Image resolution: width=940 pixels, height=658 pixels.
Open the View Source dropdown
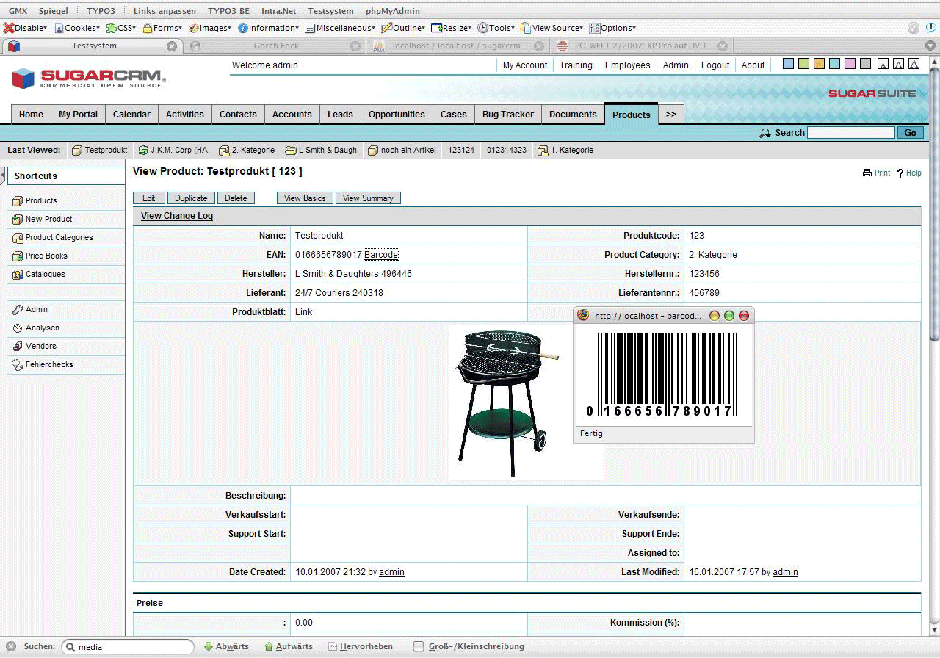(552, 28)
